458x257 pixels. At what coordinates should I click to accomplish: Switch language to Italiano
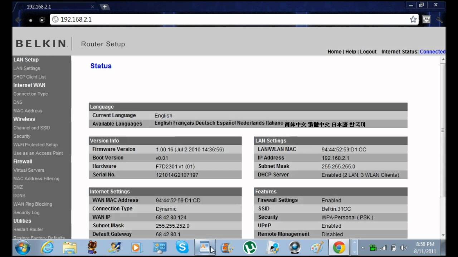click(274, 123)
